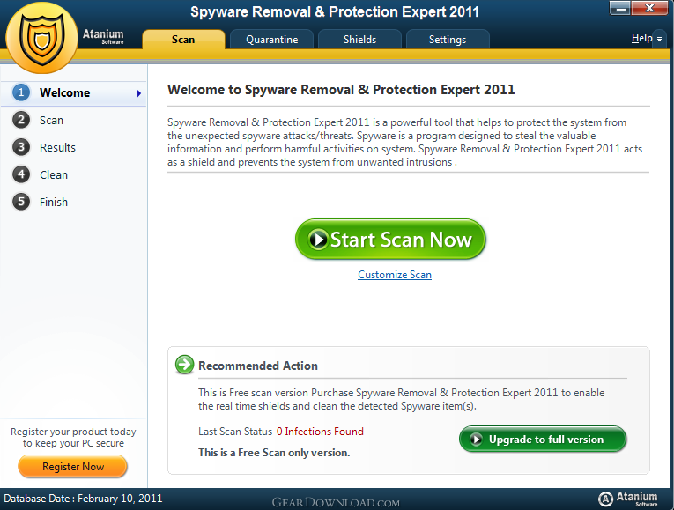
Task: Click 'This is a Free Scan only version.' text
Action: click(274, 453)
